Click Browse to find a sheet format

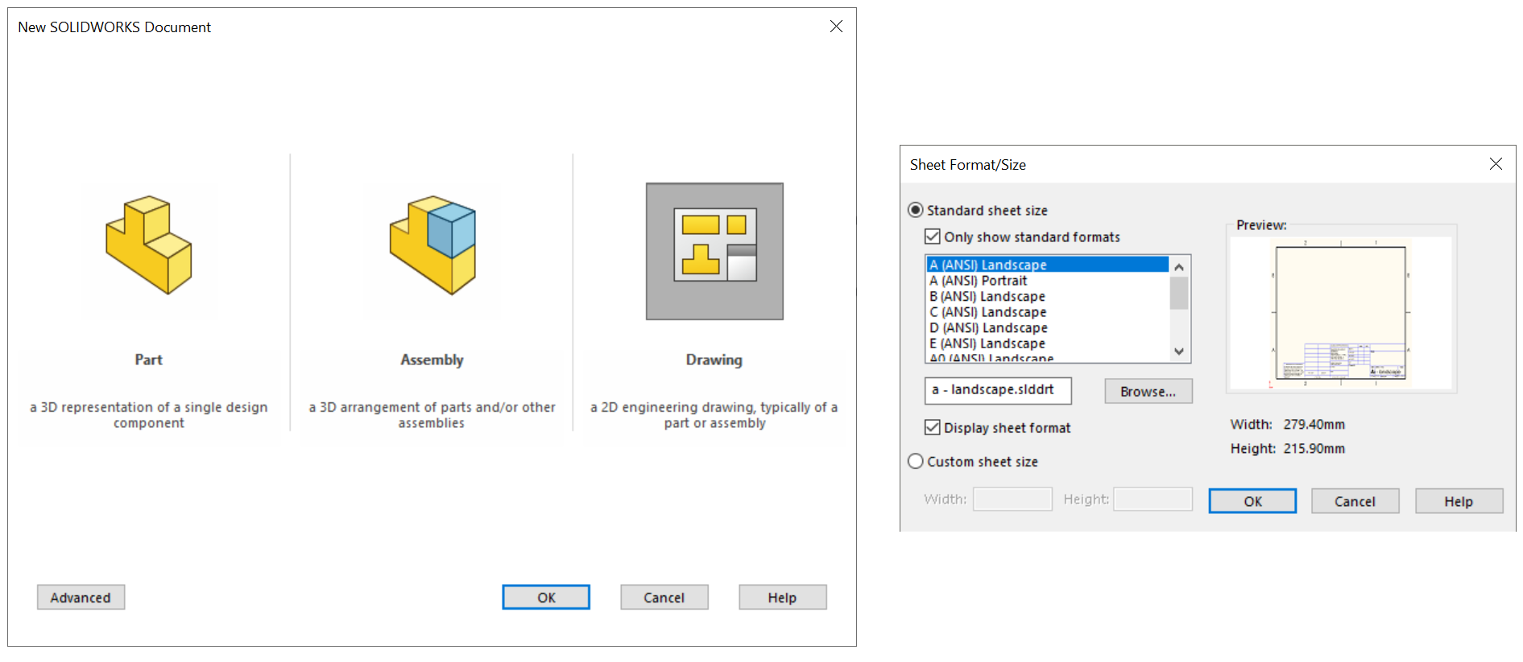tap(1148, 392)
